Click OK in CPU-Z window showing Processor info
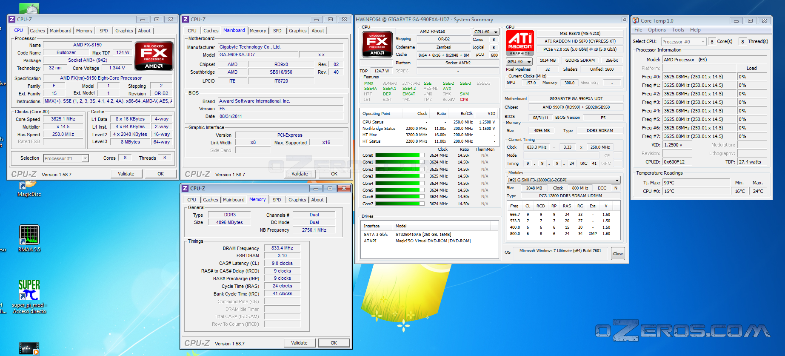The height and width of the screenshot is (356, 785). click(x=161, y=174)
